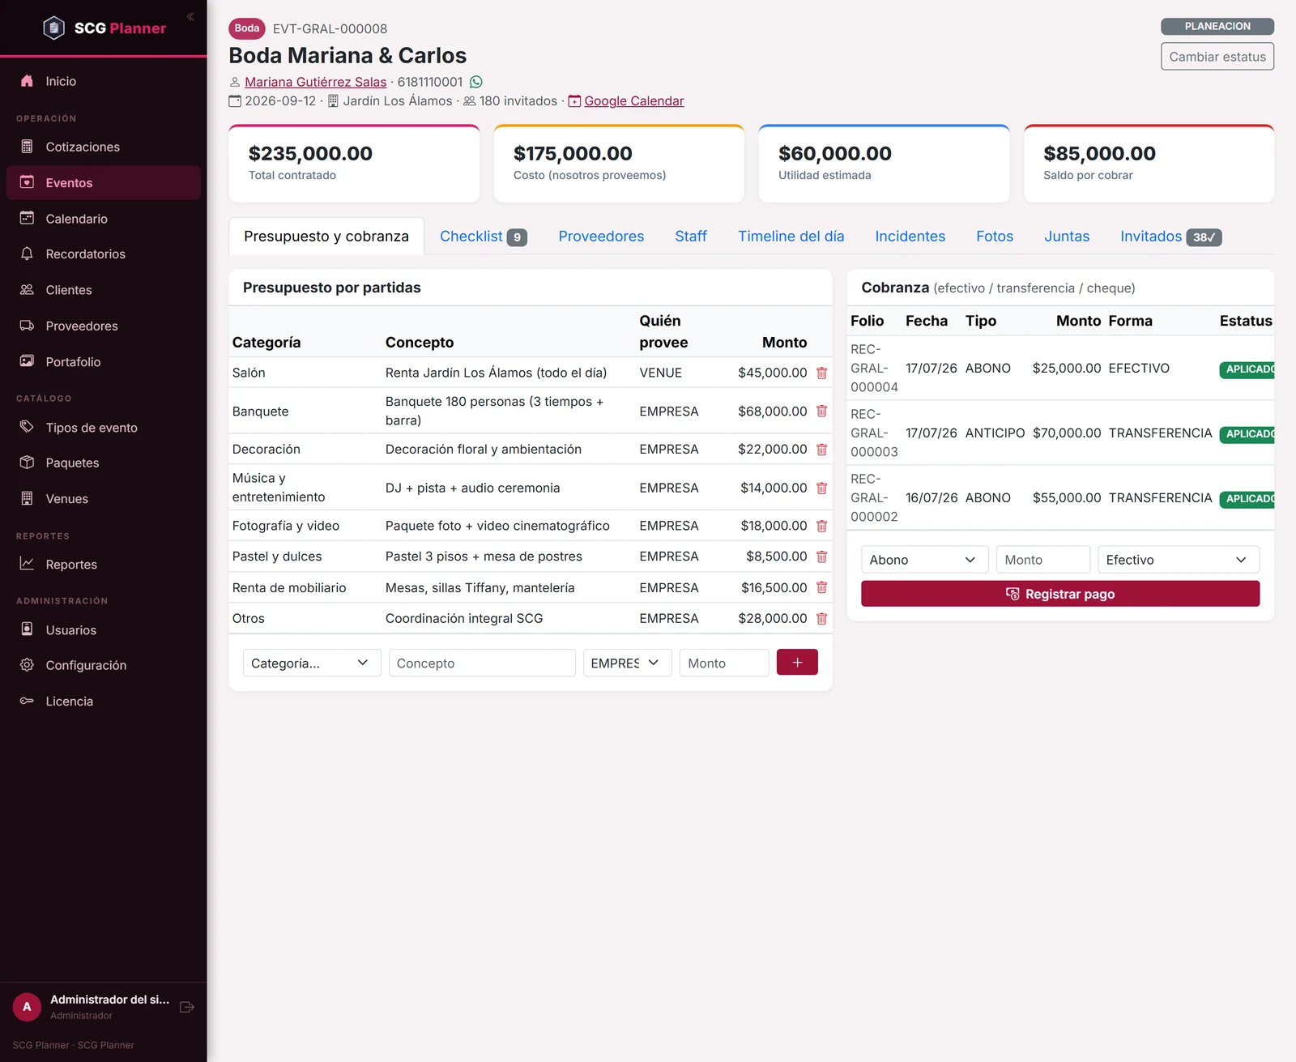Delete the Fotografía y video row

821,526
